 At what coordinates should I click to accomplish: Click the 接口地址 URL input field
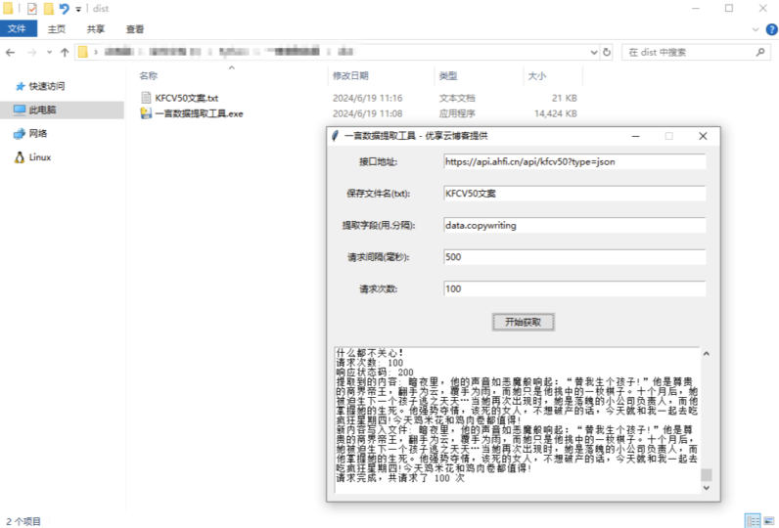573,161
